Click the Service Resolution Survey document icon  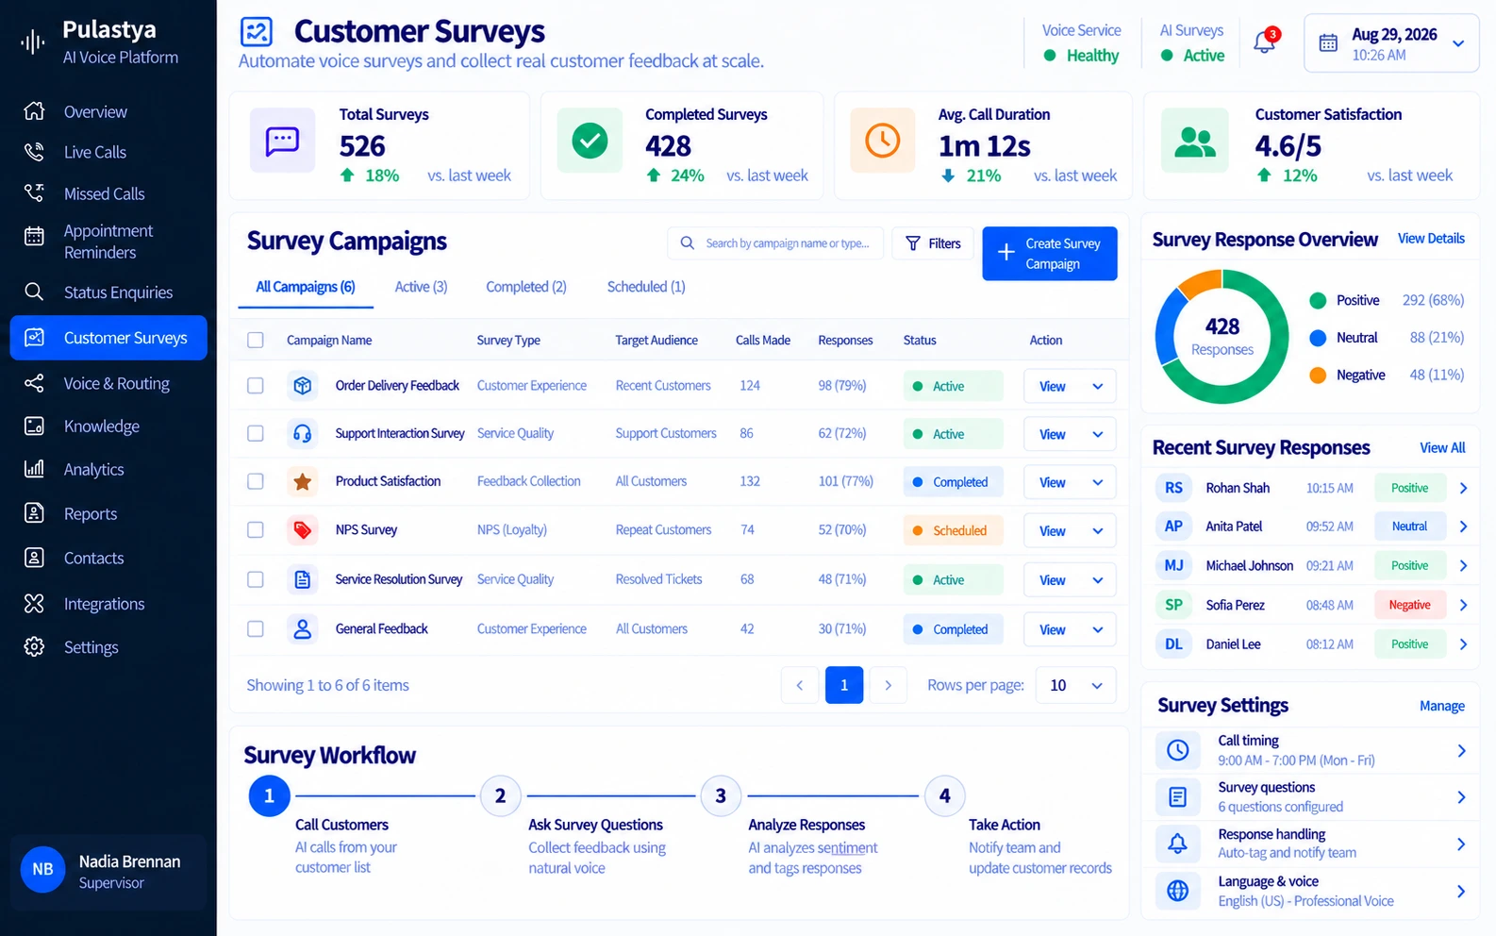pos(303,579)
